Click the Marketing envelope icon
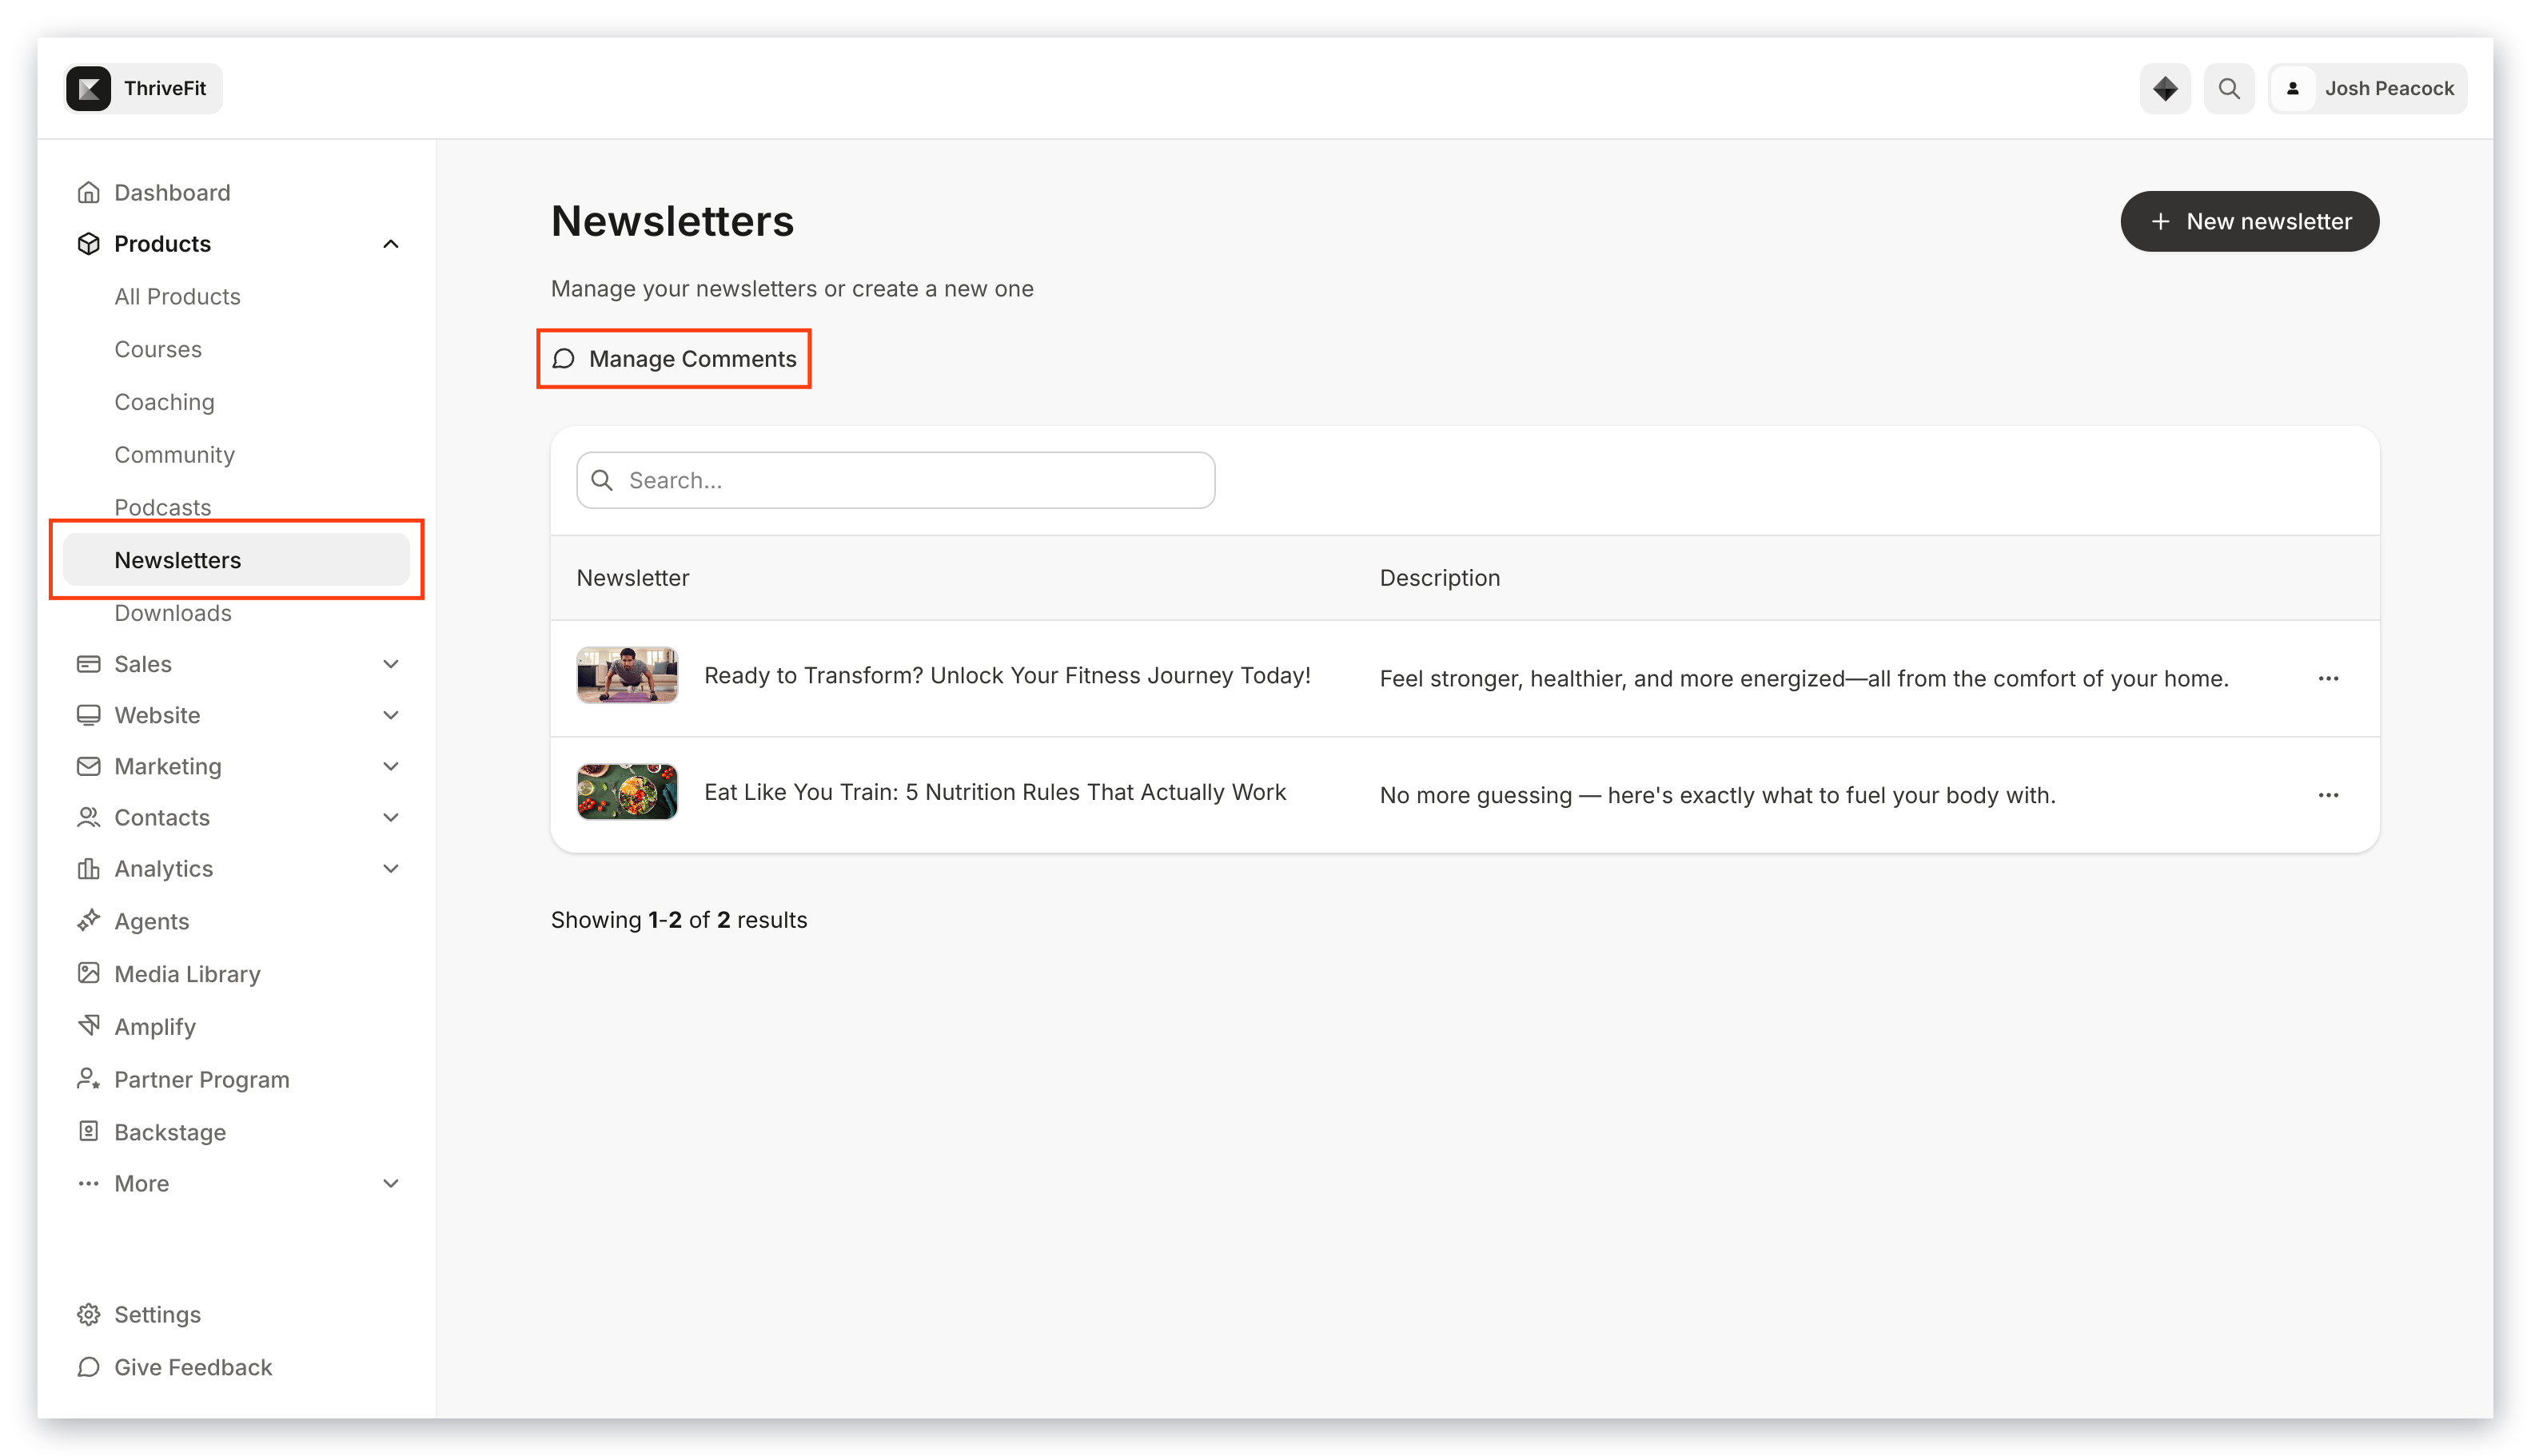 click(88, 766)
